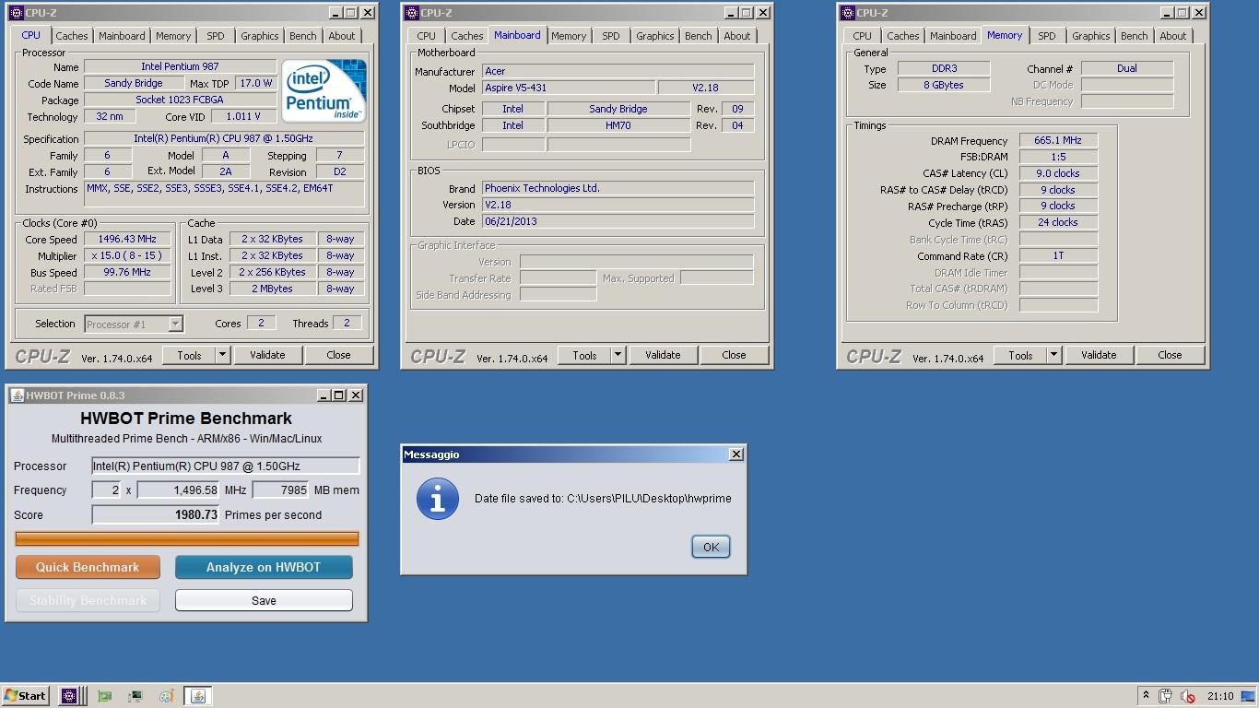Maximize the HWBOT Prime window
The width and height of the screenshot is (1259, 708).
[339, 395]
